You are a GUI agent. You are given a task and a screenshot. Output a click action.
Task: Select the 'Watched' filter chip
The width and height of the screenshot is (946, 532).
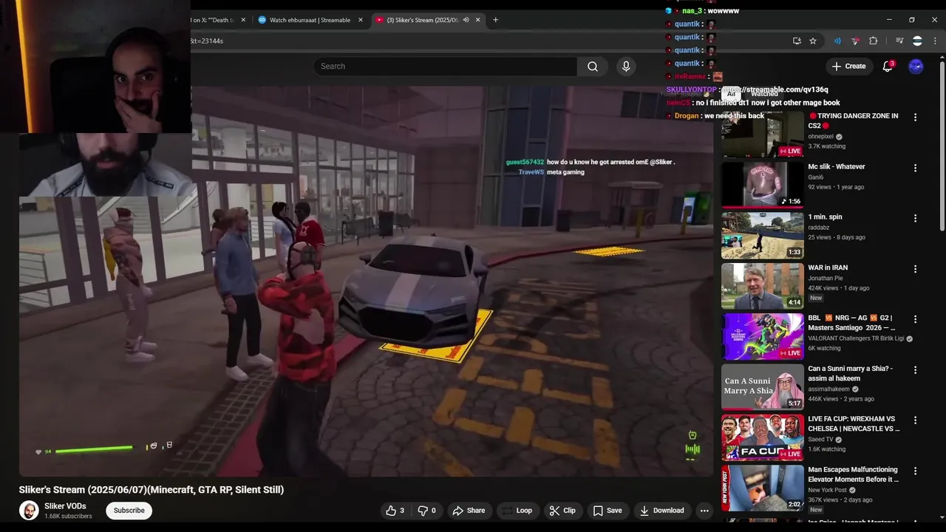[764, 94]
